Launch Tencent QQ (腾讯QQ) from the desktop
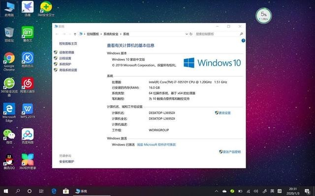This screenshot has width=315, height=196. (x=9, y=162)
